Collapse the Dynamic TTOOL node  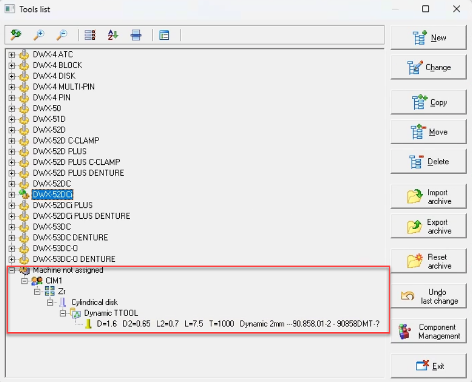[63, 313]
